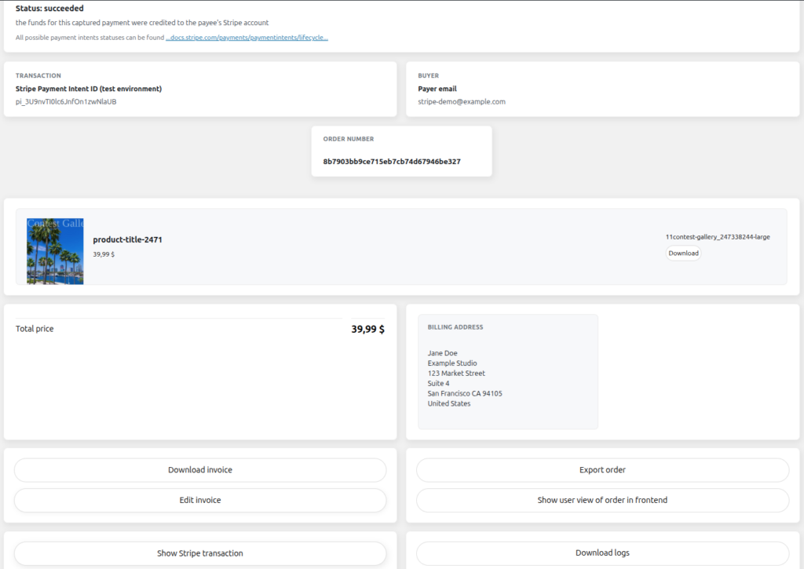Click the total price 39,99 $ value

[367, 329]
